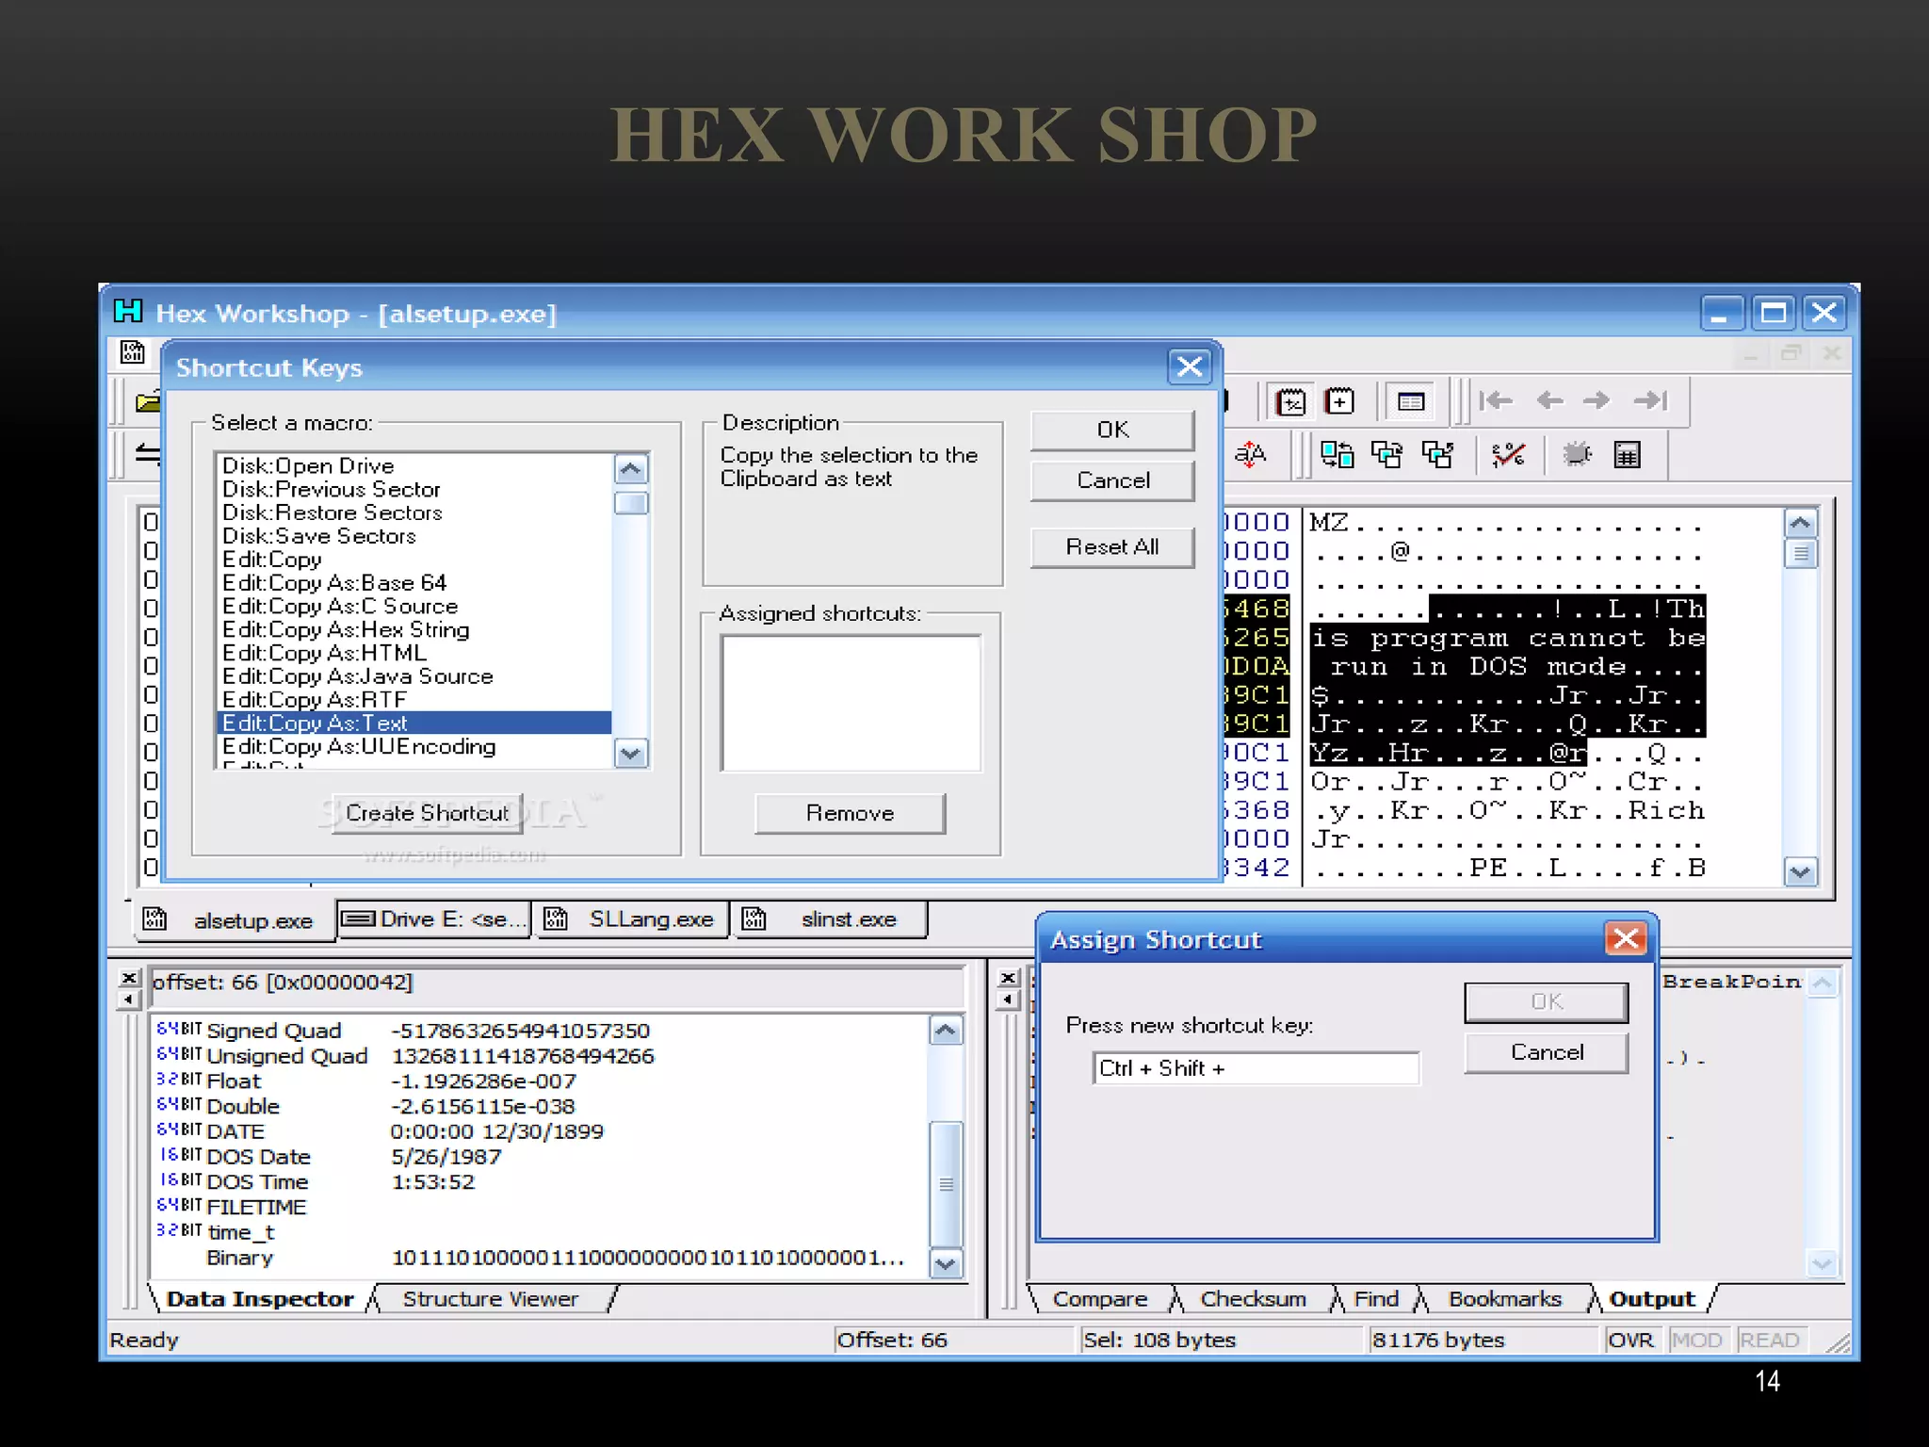Viewport: 1929px width, 1447px height.
Task: Click down arrow of Data Inspector scrollbar
Action: [946, 1263]
